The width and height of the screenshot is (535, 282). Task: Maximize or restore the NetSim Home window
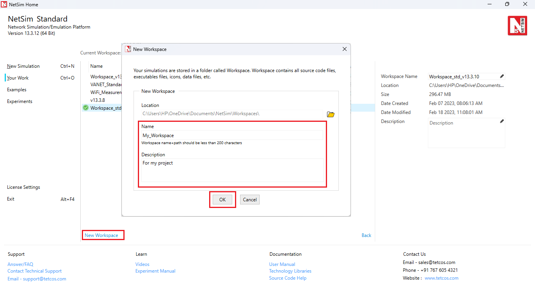(507, 4)
